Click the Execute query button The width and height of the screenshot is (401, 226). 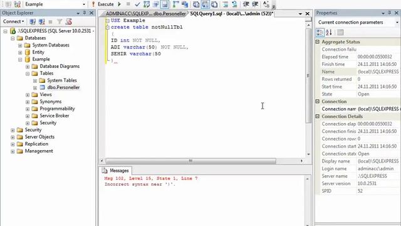[103, 4]
